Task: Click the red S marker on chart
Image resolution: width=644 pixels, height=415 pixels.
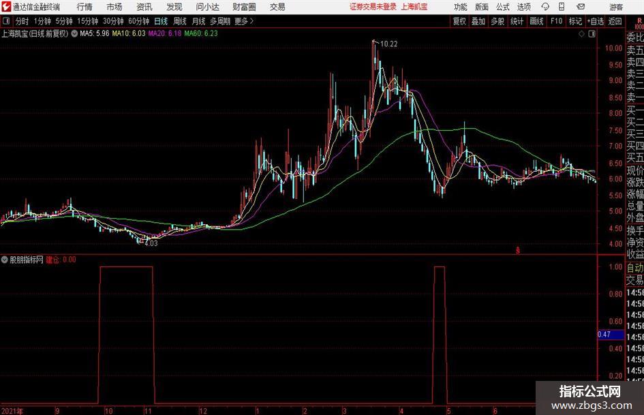Action: [518, 250]
